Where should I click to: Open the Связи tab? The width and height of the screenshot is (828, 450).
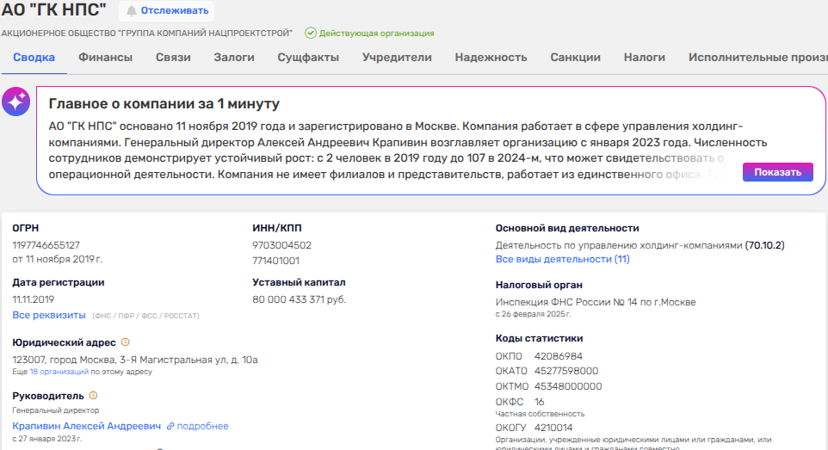click(173, 58)
